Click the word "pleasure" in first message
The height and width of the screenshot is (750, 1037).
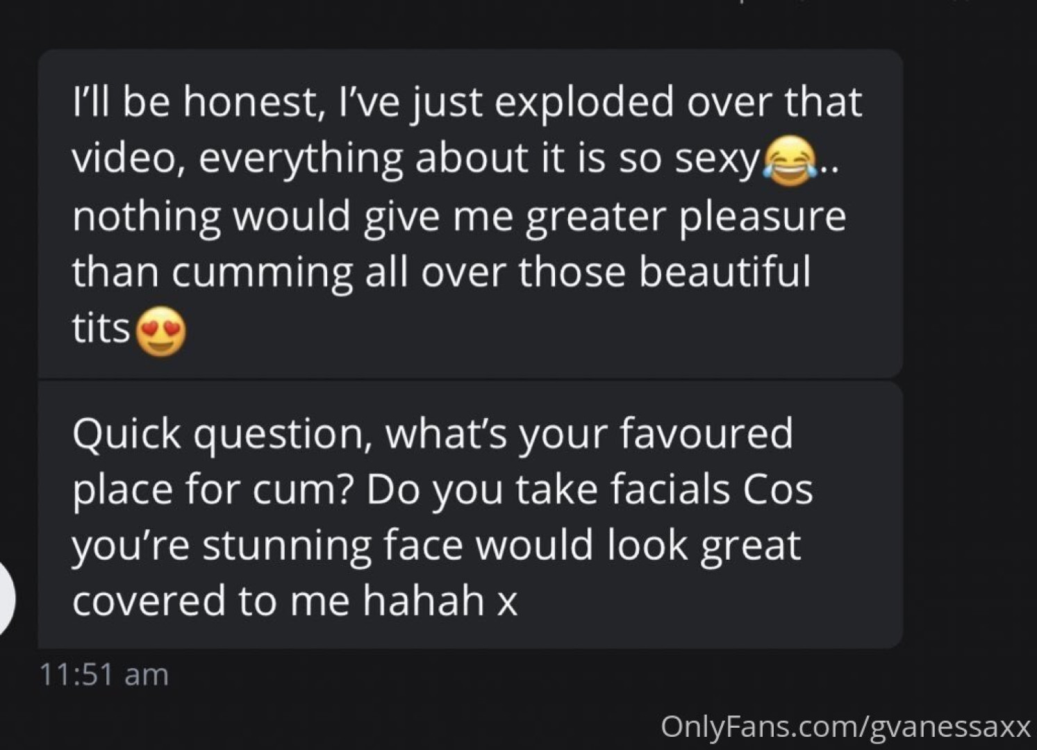762,216
